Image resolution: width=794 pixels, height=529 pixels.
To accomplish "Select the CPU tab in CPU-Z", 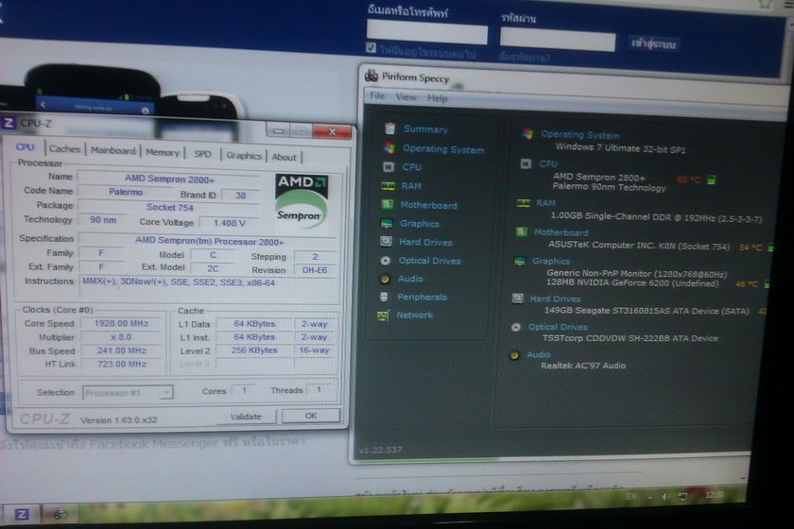I will [25, 146].
